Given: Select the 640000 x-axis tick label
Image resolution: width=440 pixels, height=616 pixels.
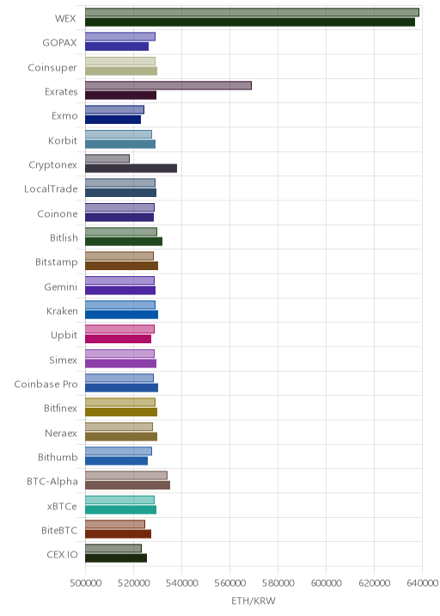Looking at the screenshot, I should pos(422,583).
